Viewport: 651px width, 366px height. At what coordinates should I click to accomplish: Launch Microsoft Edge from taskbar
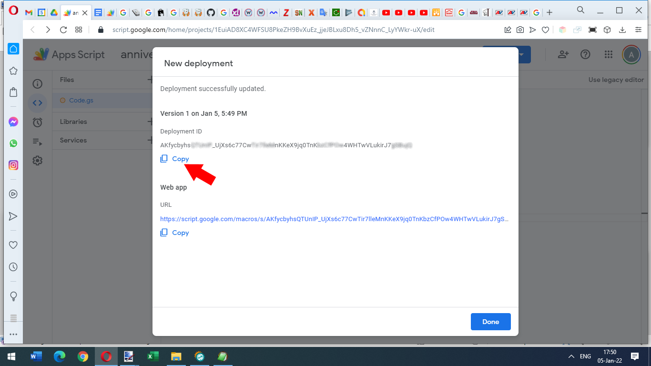point(60,356)
